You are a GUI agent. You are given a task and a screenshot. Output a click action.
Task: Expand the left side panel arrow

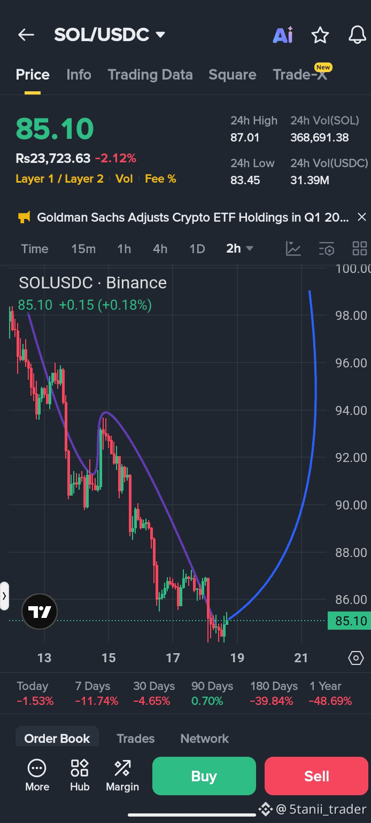click(4, 595)
